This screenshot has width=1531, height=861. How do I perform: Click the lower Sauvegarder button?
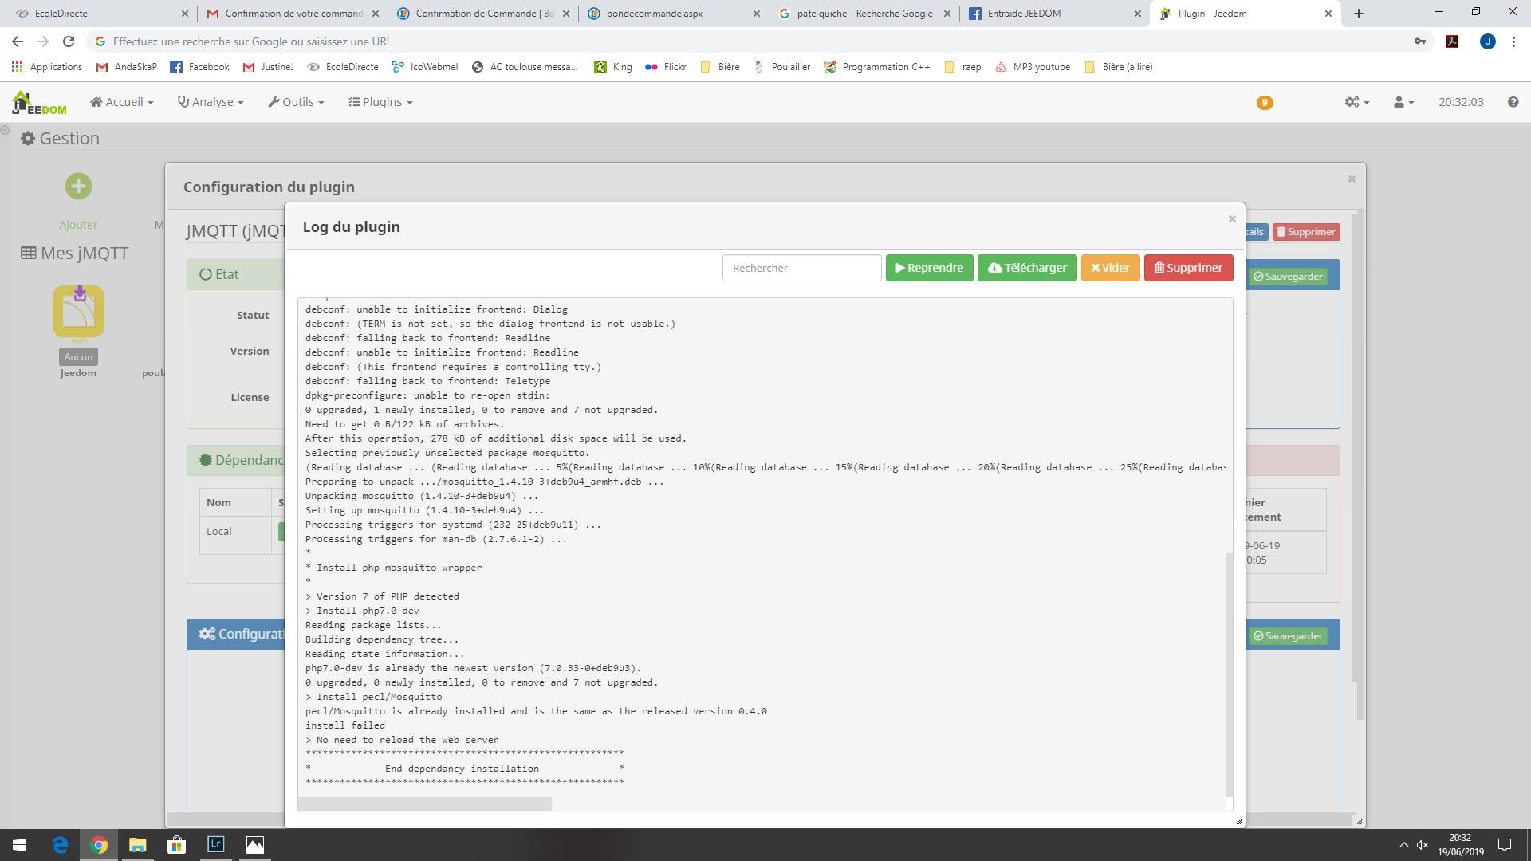[x=1288, y=636]
